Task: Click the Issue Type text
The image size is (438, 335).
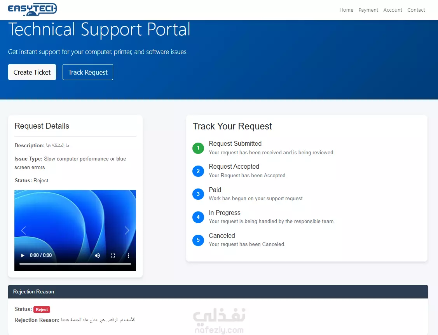Action: 70,163
